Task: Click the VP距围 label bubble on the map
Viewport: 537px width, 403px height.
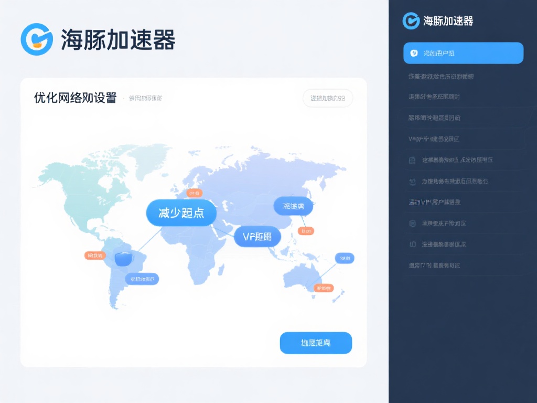Action: pyautogui.click(x=257, y=237)
